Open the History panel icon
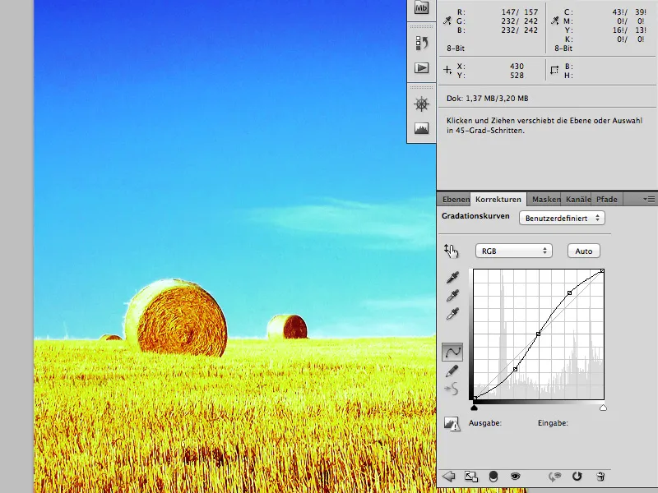 click(x=421, y=43)
